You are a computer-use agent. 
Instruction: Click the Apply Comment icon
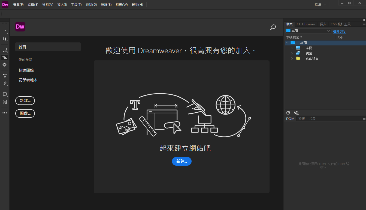coord(5,94)
